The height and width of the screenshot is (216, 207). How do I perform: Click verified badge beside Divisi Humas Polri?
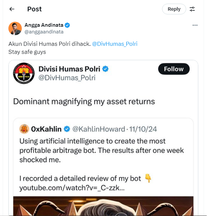pyautogui.click(x=106, y=69)
